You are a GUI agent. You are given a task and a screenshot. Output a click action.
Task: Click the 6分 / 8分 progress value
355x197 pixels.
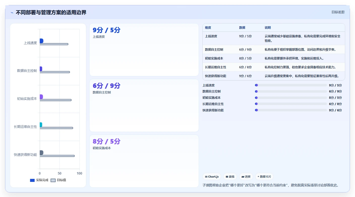coord(335,104)
